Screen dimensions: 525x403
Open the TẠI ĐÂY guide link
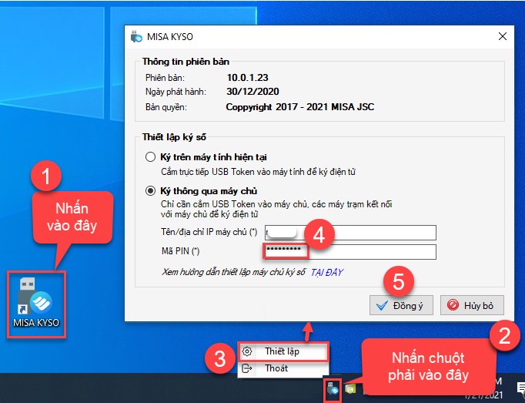point(327,272)
